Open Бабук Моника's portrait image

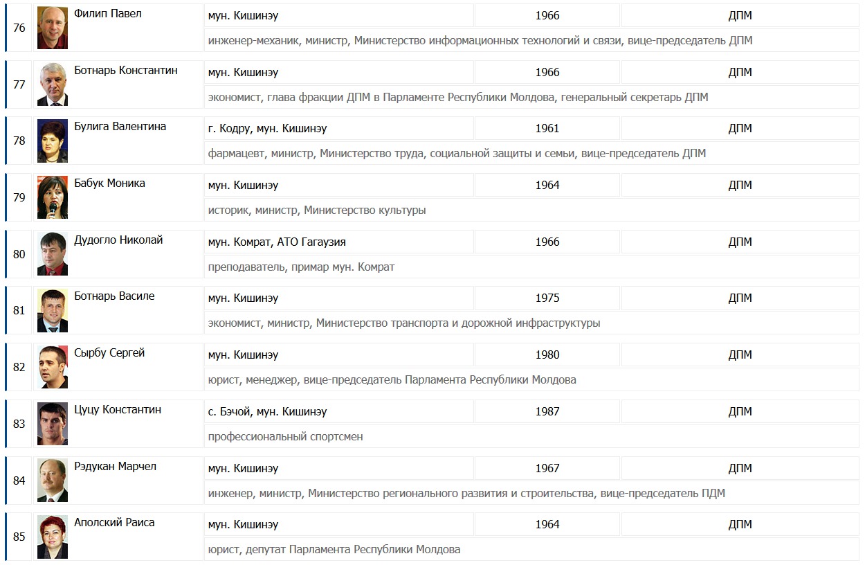click(x=53, y=197)
